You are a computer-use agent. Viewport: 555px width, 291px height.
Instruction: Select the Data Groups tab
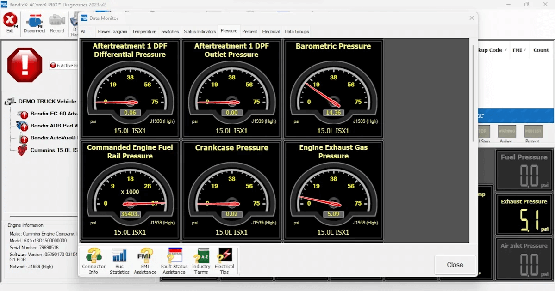point(297,32)
